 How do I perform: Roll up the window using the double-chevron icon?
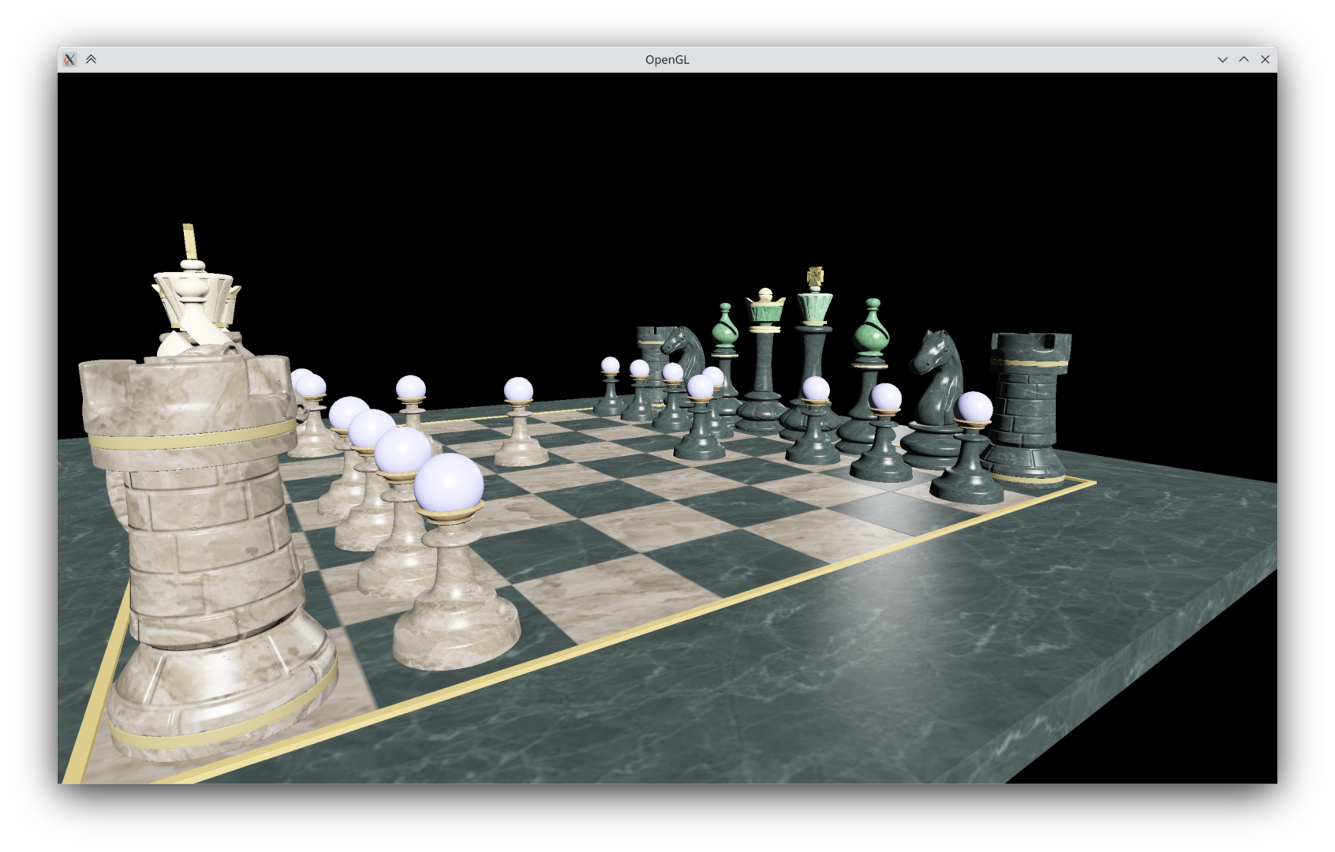click(92, 58)
